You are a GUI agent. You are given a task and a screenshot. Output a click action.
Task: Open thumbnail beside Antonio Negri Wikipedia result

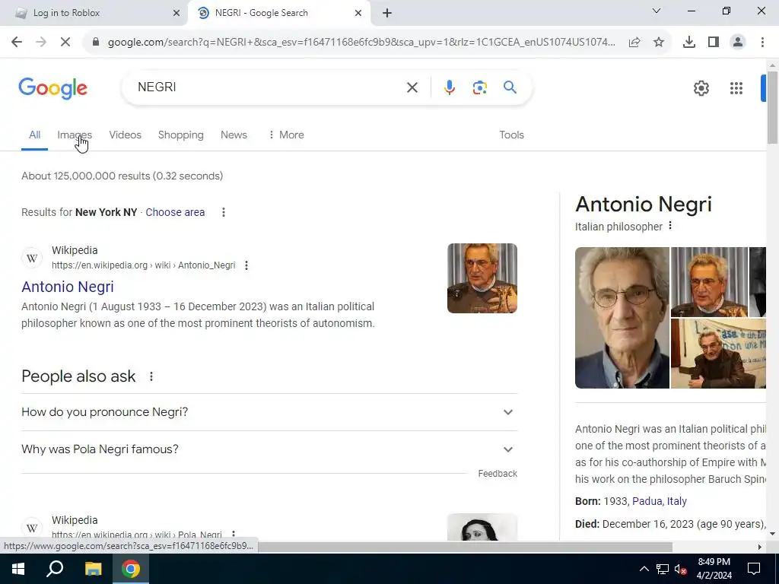482,278
